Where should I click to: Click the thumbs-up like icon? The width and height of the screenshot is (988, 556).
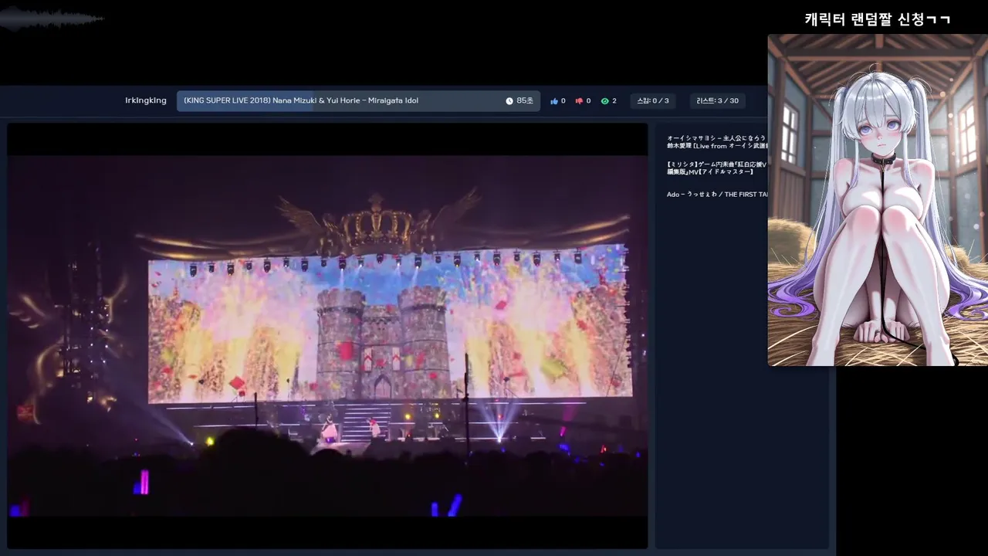[x=553, y=101]
